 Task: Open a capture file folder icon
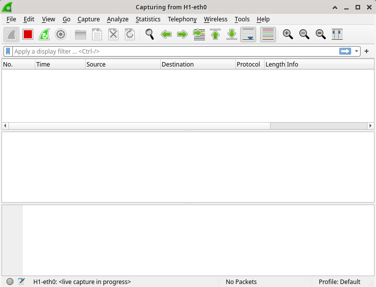81,34
